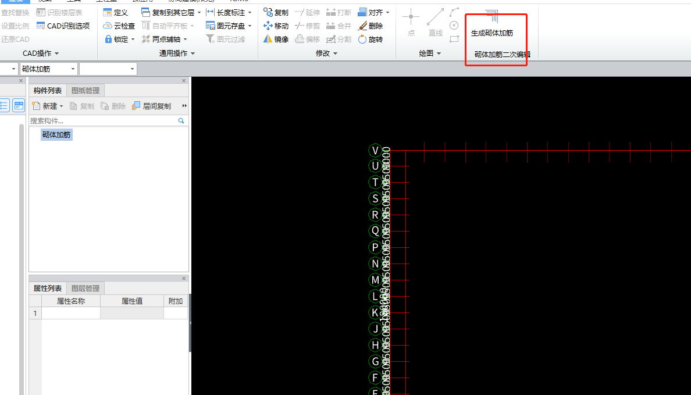Select the 复制 copy tool in 修改 group

coord(276,12)
